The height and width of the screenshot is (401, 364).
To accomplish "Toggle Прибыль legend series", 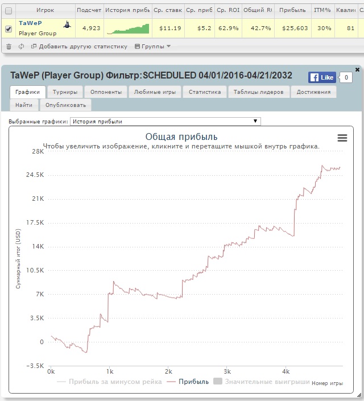I will [188, 382].
